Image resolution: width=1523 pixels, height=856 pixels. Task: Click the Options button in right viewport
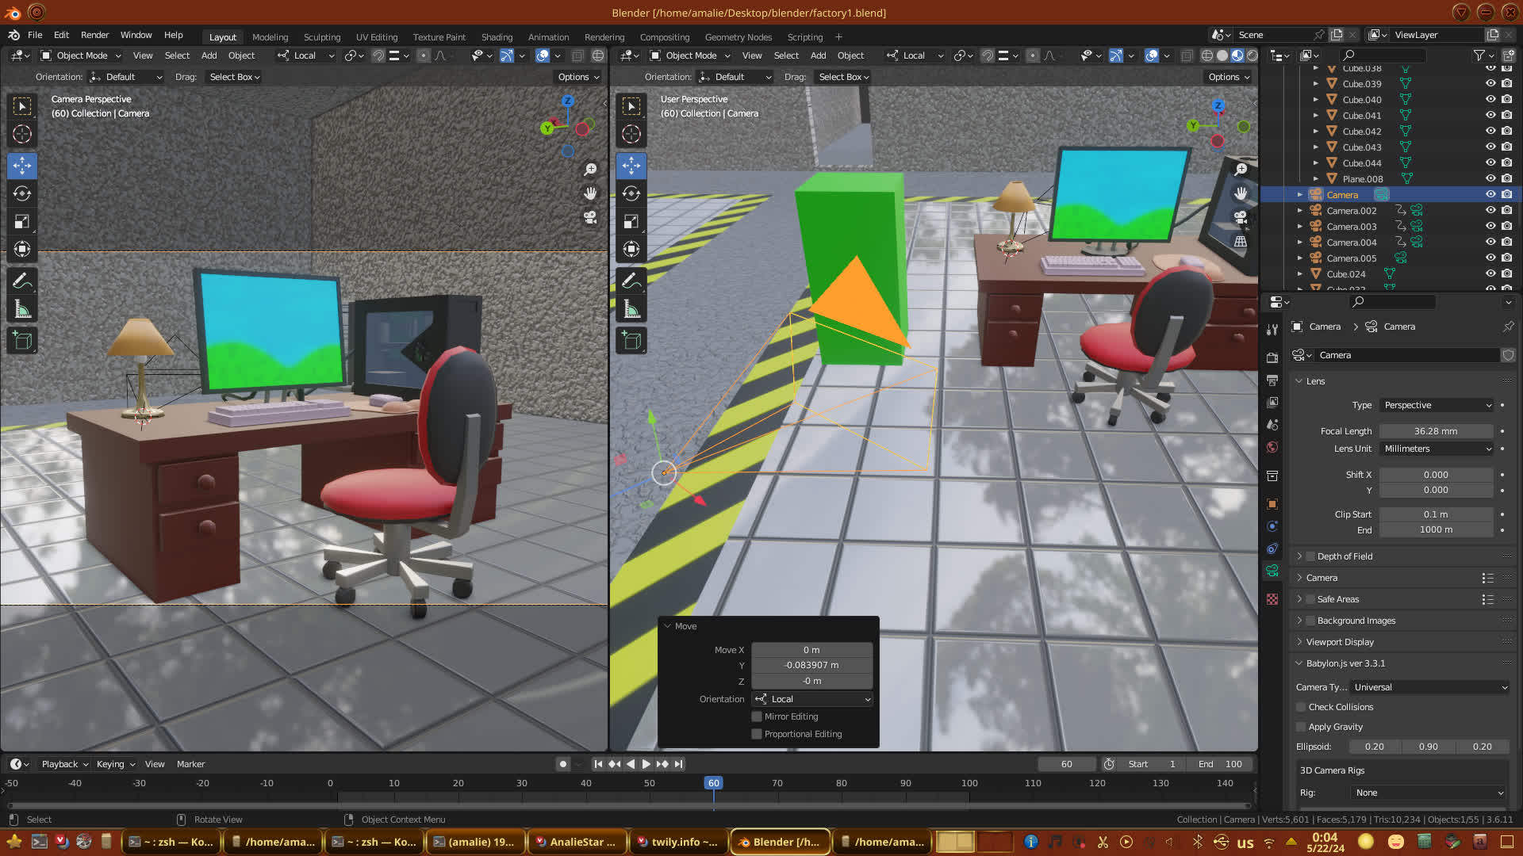tap(1229, 77)
